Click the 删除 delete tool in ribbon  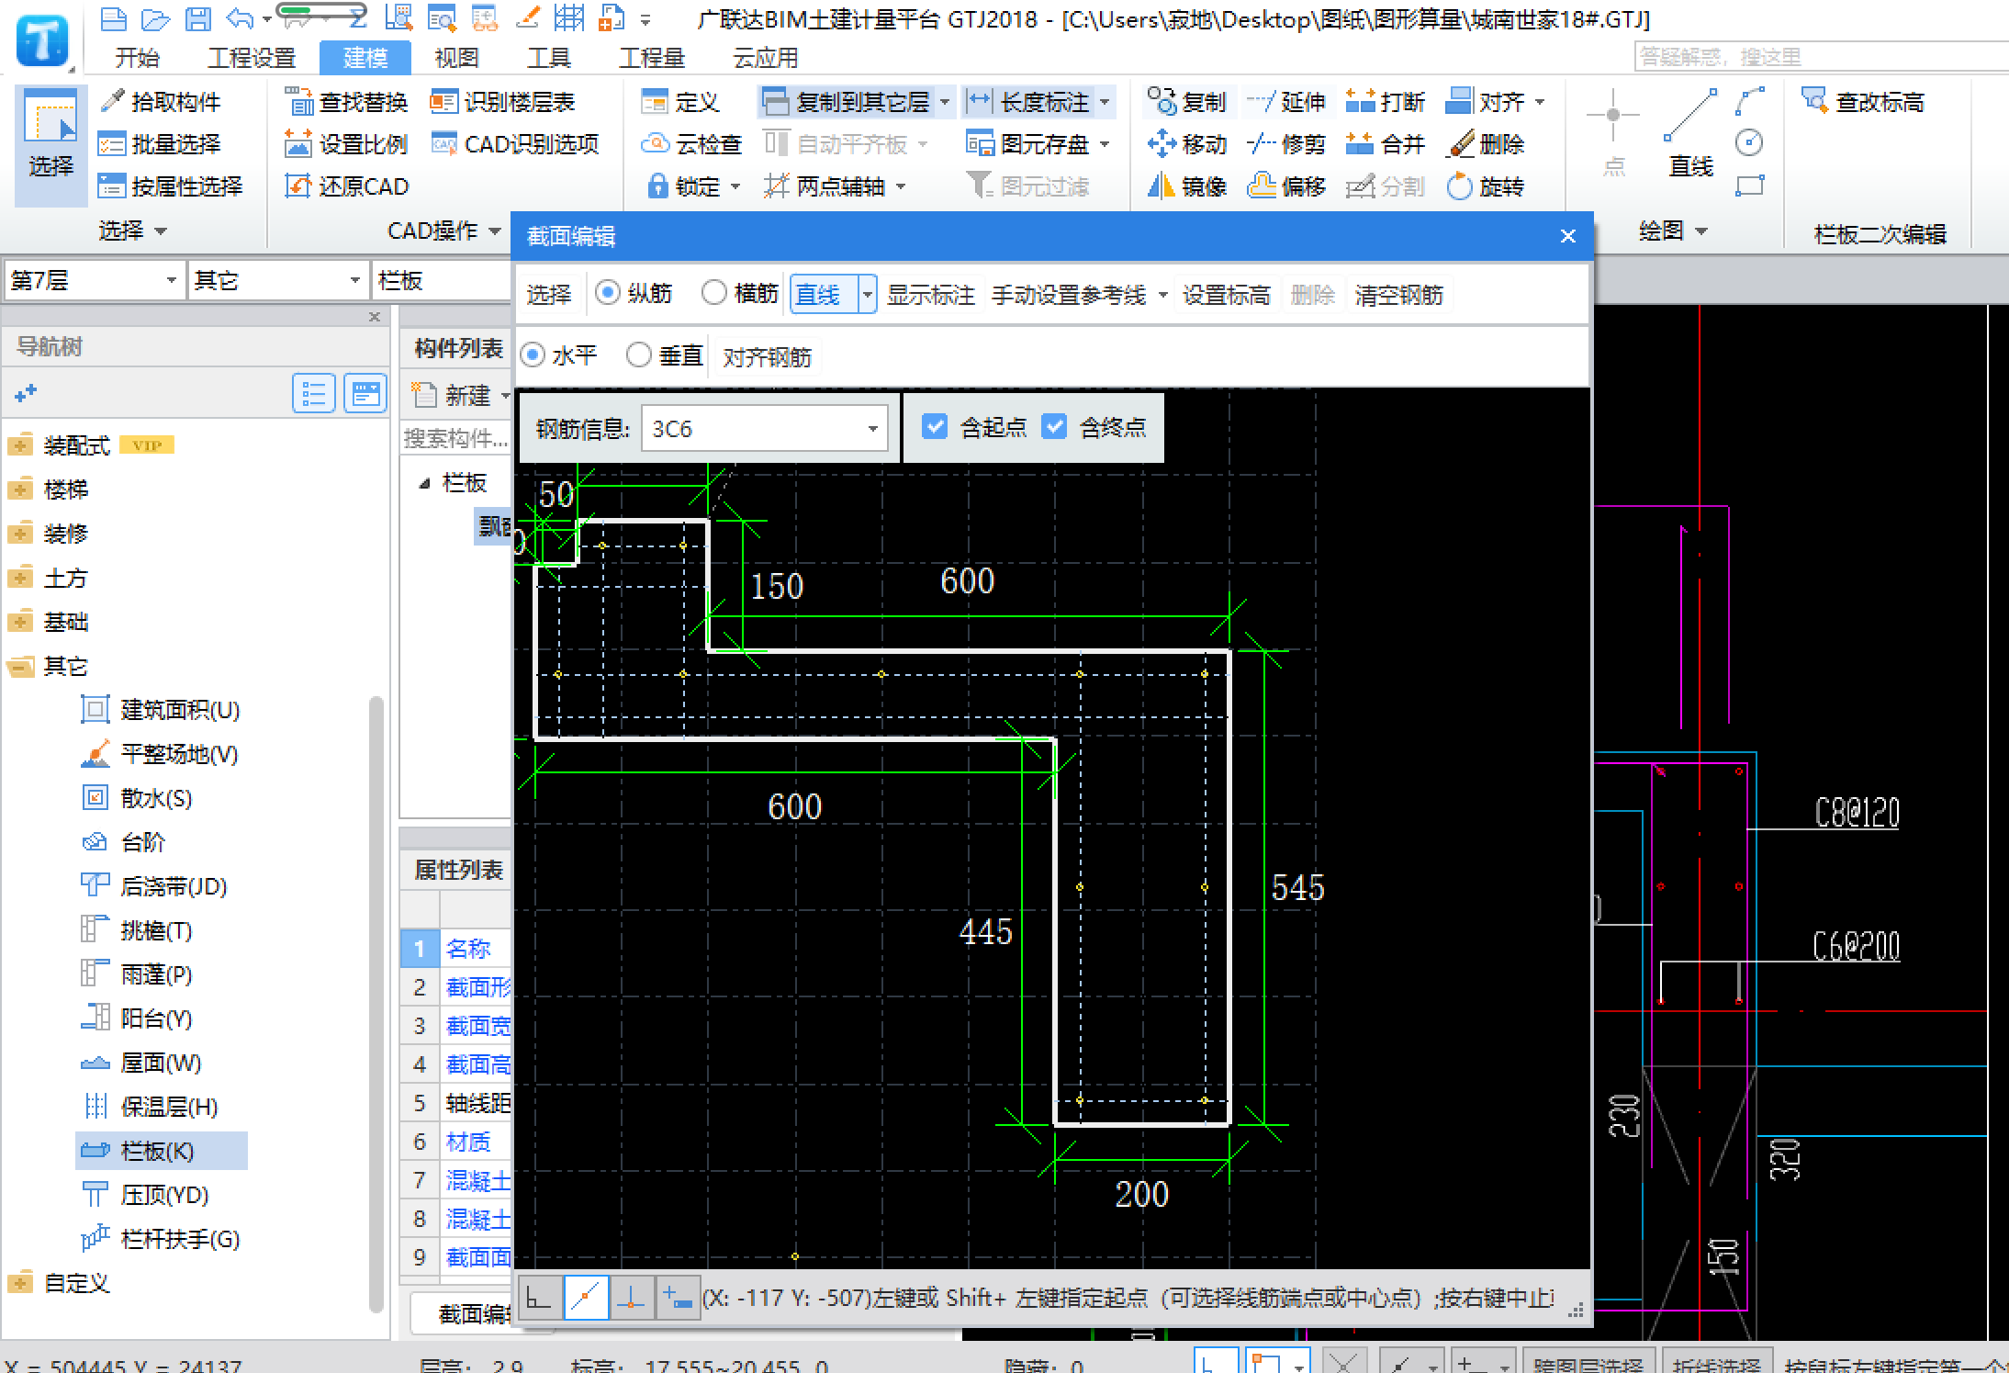tap(1485, 144)
